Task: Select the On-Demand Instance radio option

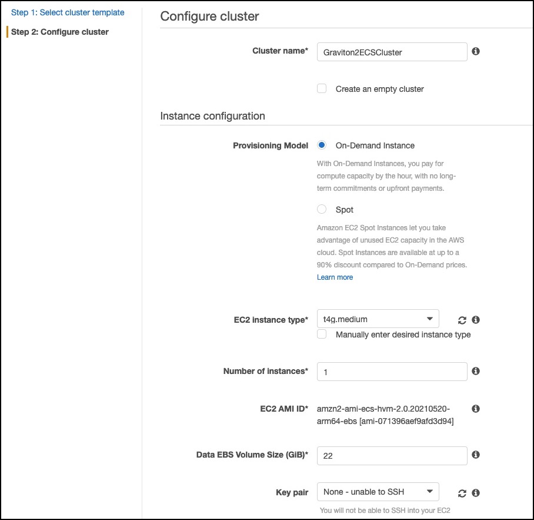Action: click(322, 145)
